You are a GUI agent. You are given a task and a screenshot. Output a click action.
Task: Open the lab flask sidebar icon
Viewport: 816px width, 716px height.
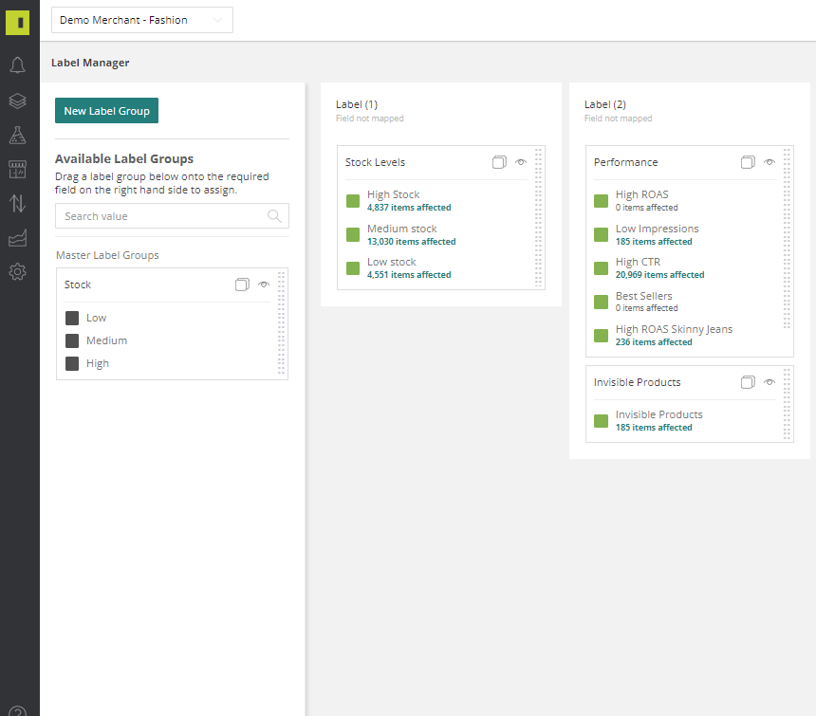pyautogui.click(x=18, y=136)
